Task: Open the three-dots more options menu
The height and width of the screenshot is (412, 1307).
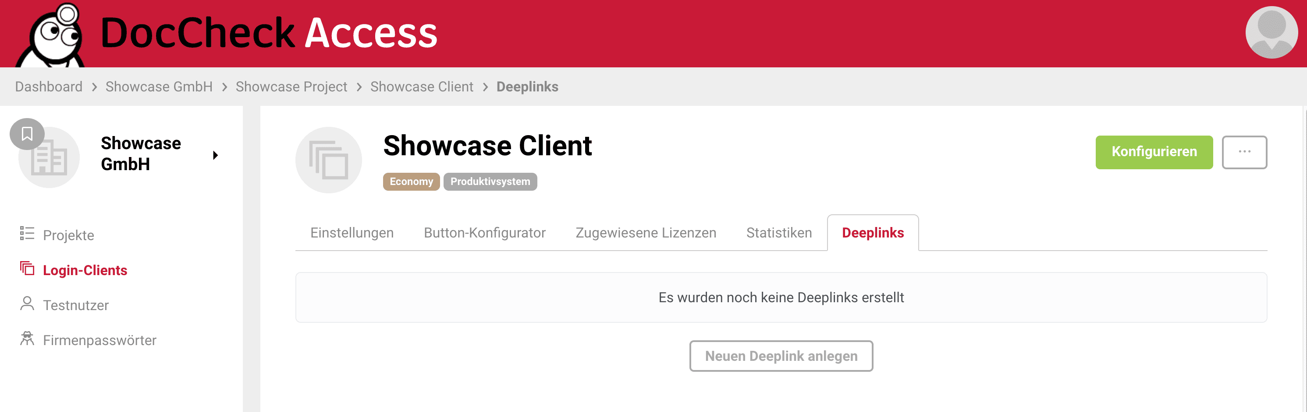Action: click(x=1244, y=152)
